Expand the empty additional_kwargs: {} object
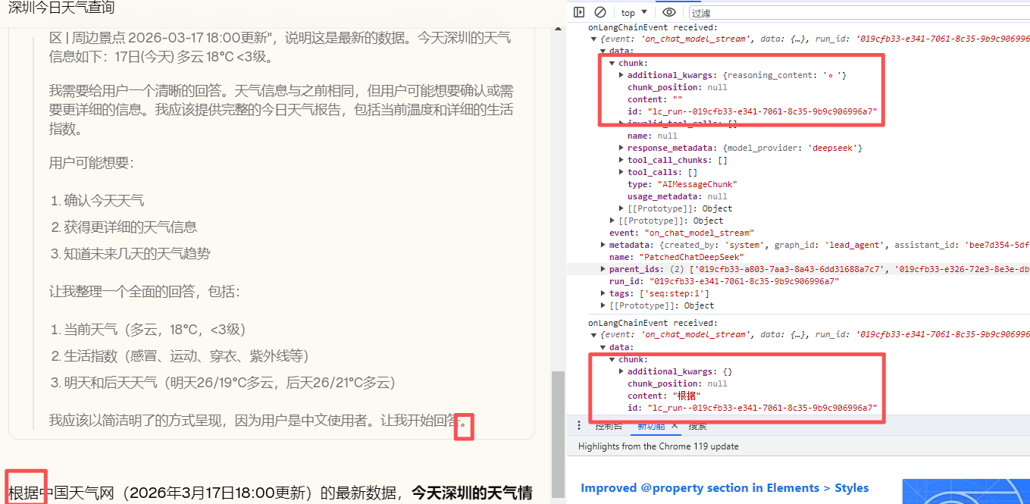This screenshot has height=504, width=1030. coord(621,371)
